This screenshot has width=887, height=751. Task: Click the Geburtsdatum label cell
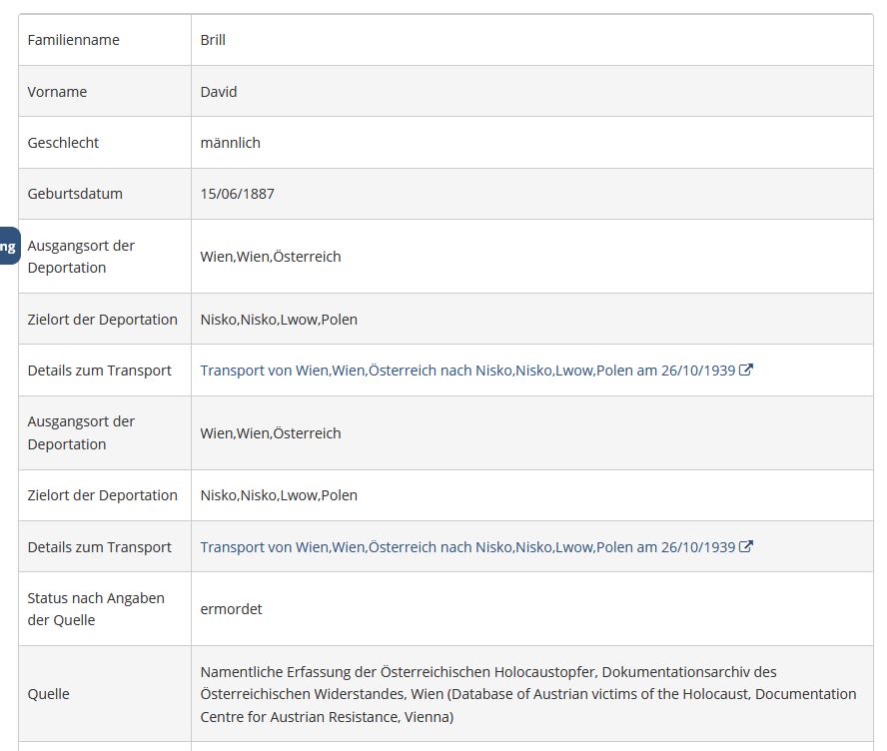click(75, 194)
